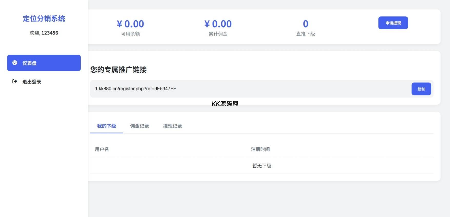Viewport: 450px width, 217px height.
Task: Open the 仪表盘 sidebar item
Action: (x=44, y=63)
